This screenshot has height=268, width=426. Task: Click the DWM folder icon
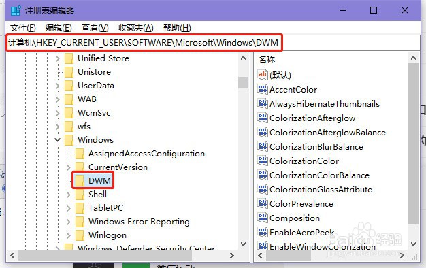[80, 180]
